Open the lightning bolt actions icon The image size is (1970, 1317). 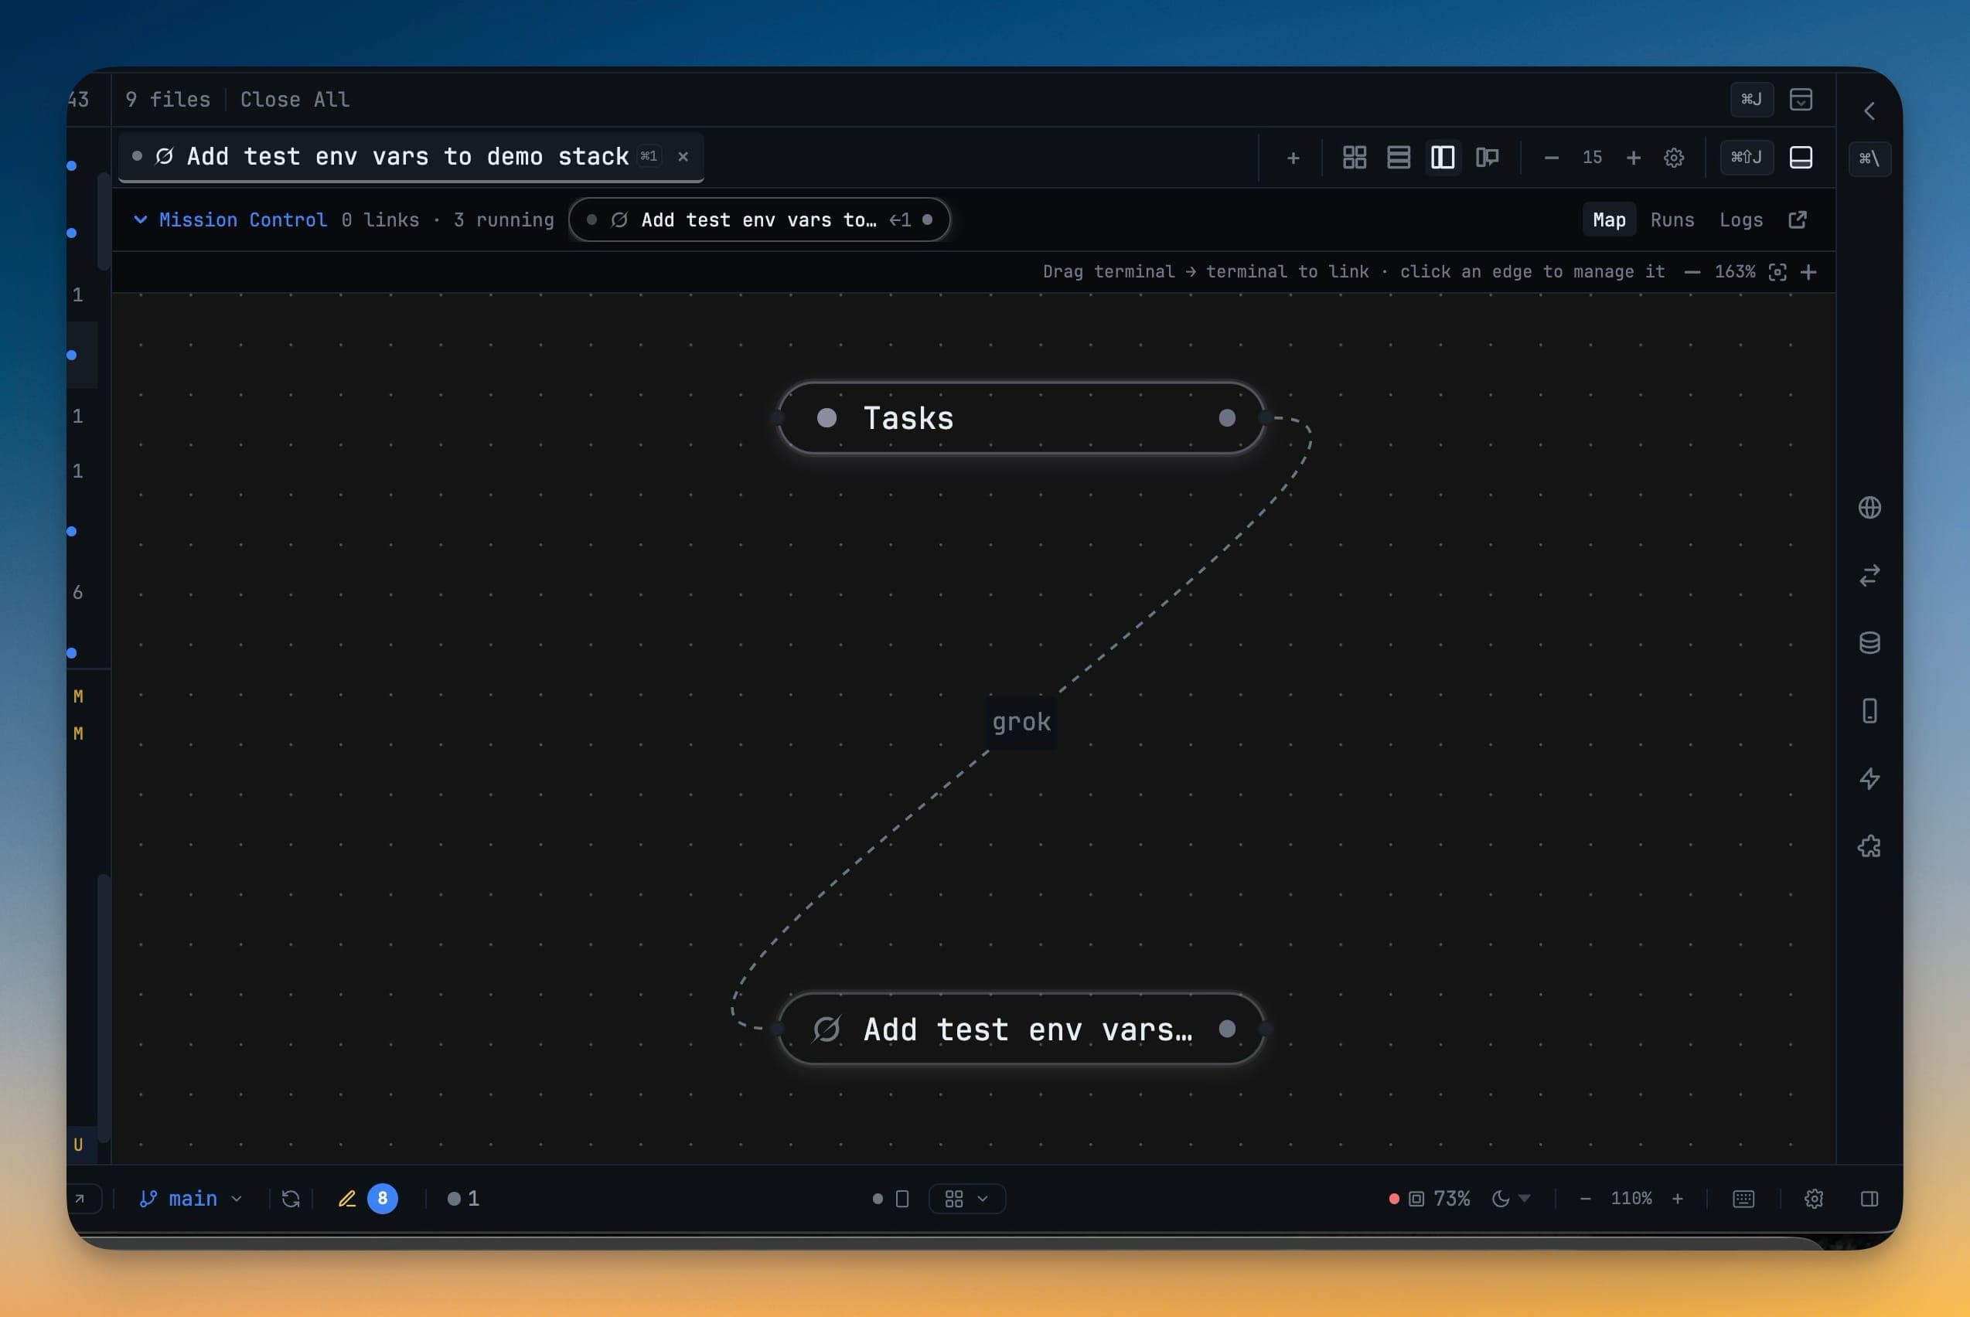pyautogui.click(x=1869, y=778)
